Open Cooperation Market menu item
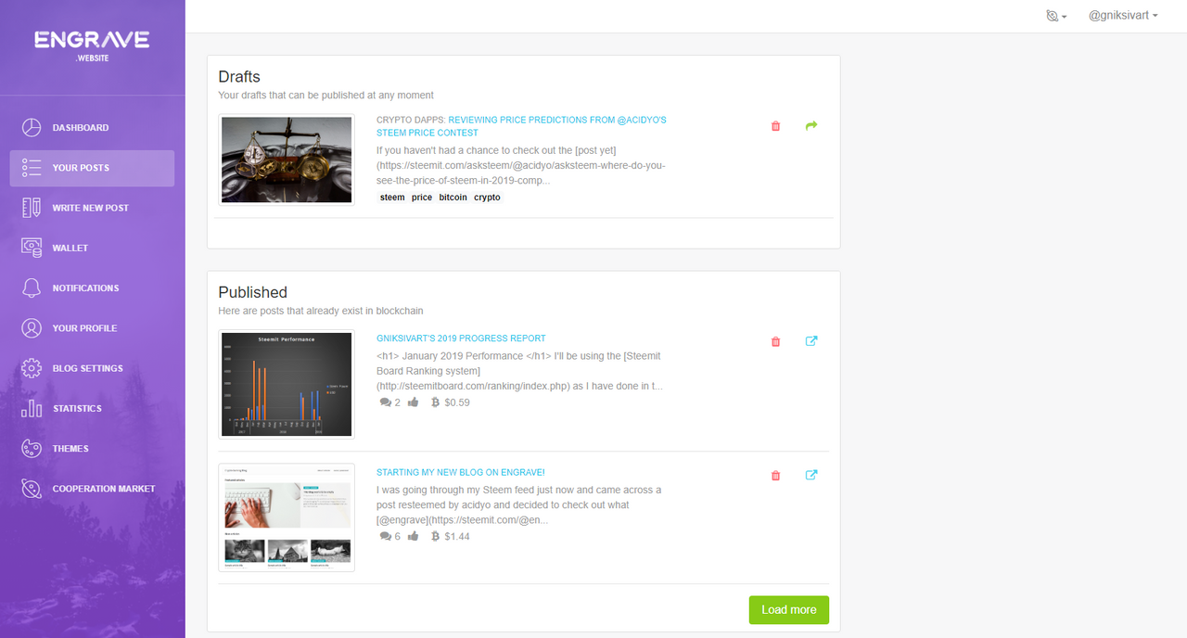This screenshot has width=1187, height=638. [93, 489]
